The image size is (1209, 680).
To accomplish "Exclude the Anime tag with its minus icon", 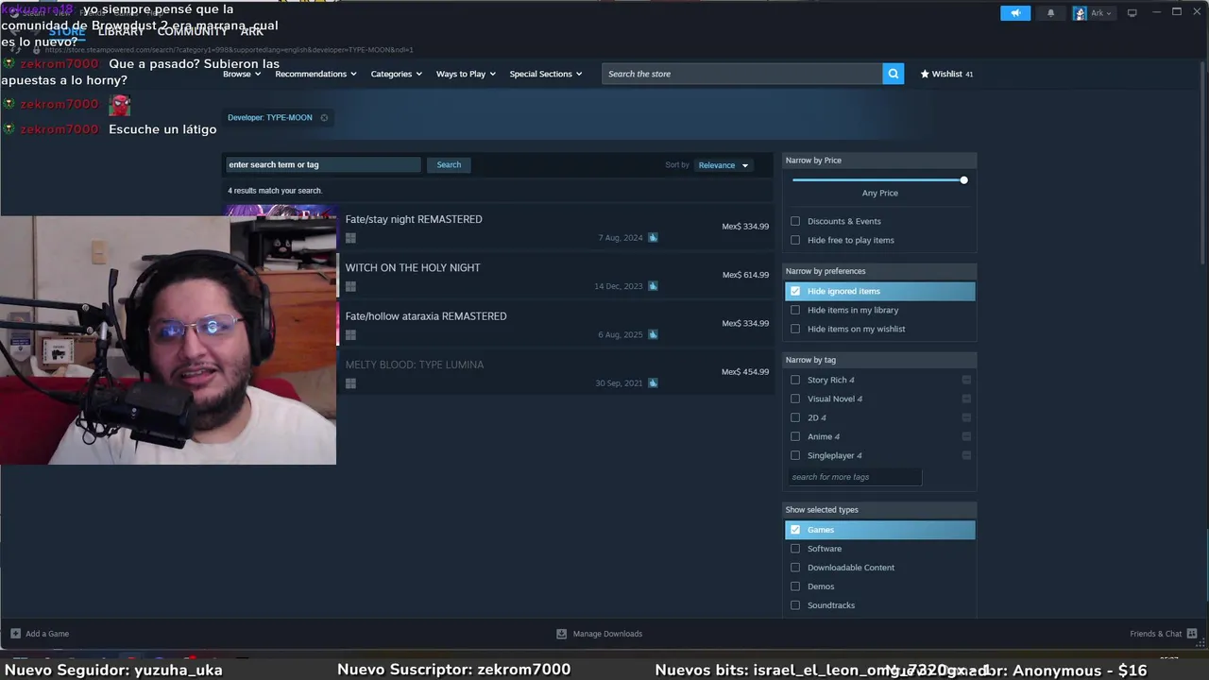I will 966,436.
